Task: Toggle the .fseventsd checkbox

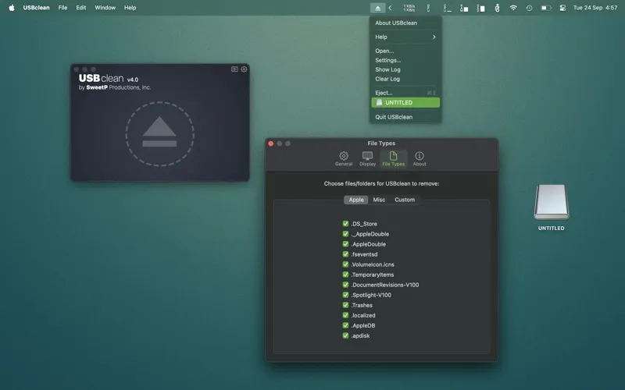Action: coord(345,254)
